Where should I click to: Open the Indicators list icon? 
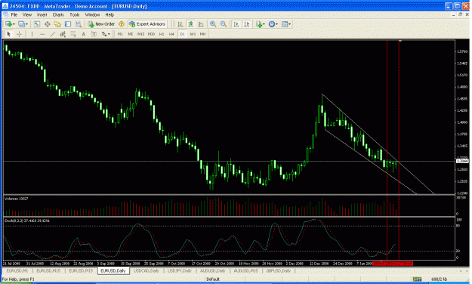pos(258,24)
